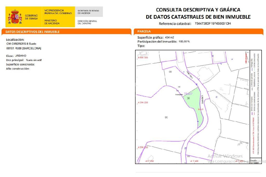
Task: Click the red "SUELO" label inside the parcel
Action: (201, 109)
